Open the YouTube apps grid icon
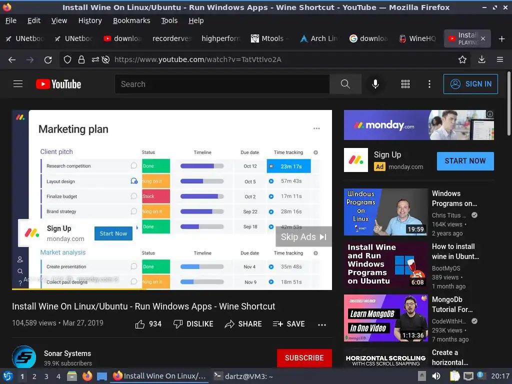The image size is (512, 384). coord(405,84)
